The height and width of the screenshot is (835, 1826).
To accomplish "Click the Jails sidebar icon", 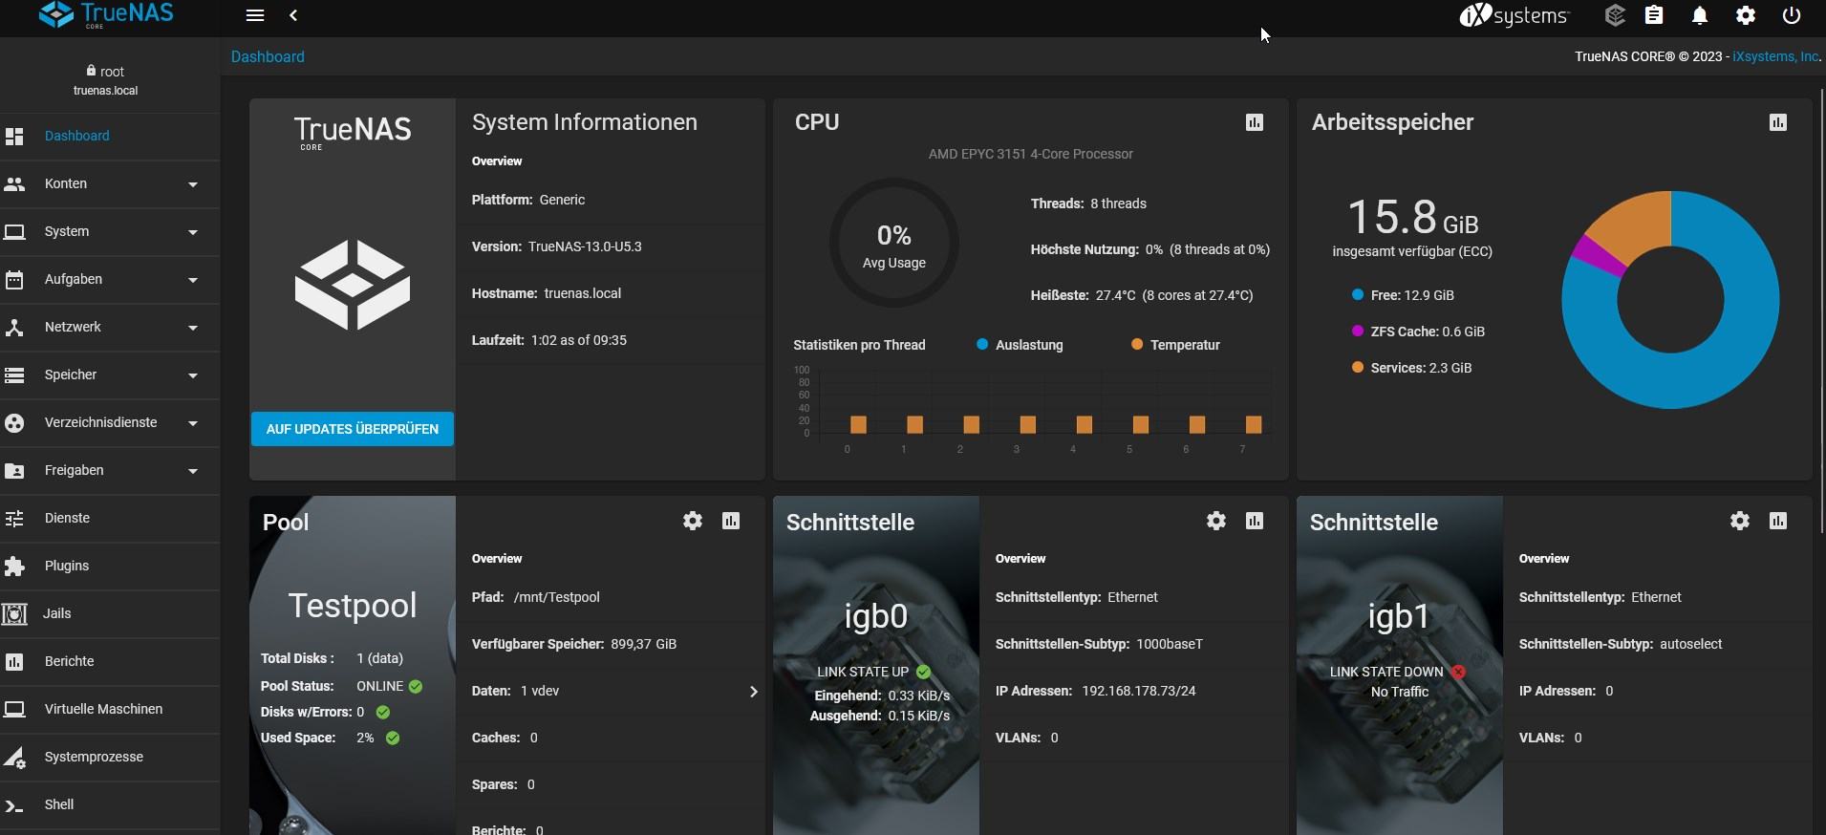I will pyautogui.click(x=14, y=614).
